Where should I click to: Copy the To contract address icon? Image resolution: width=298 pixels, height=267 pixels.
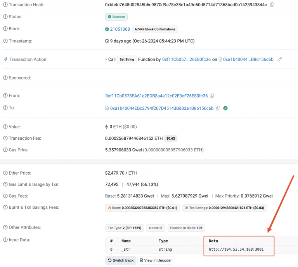(218, 108)
